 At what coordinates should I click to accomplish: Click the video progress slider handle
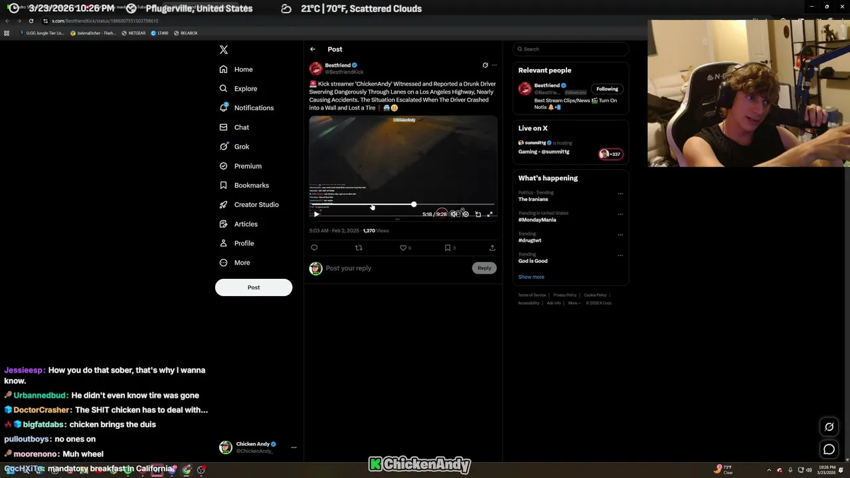[x=414, y=204]
